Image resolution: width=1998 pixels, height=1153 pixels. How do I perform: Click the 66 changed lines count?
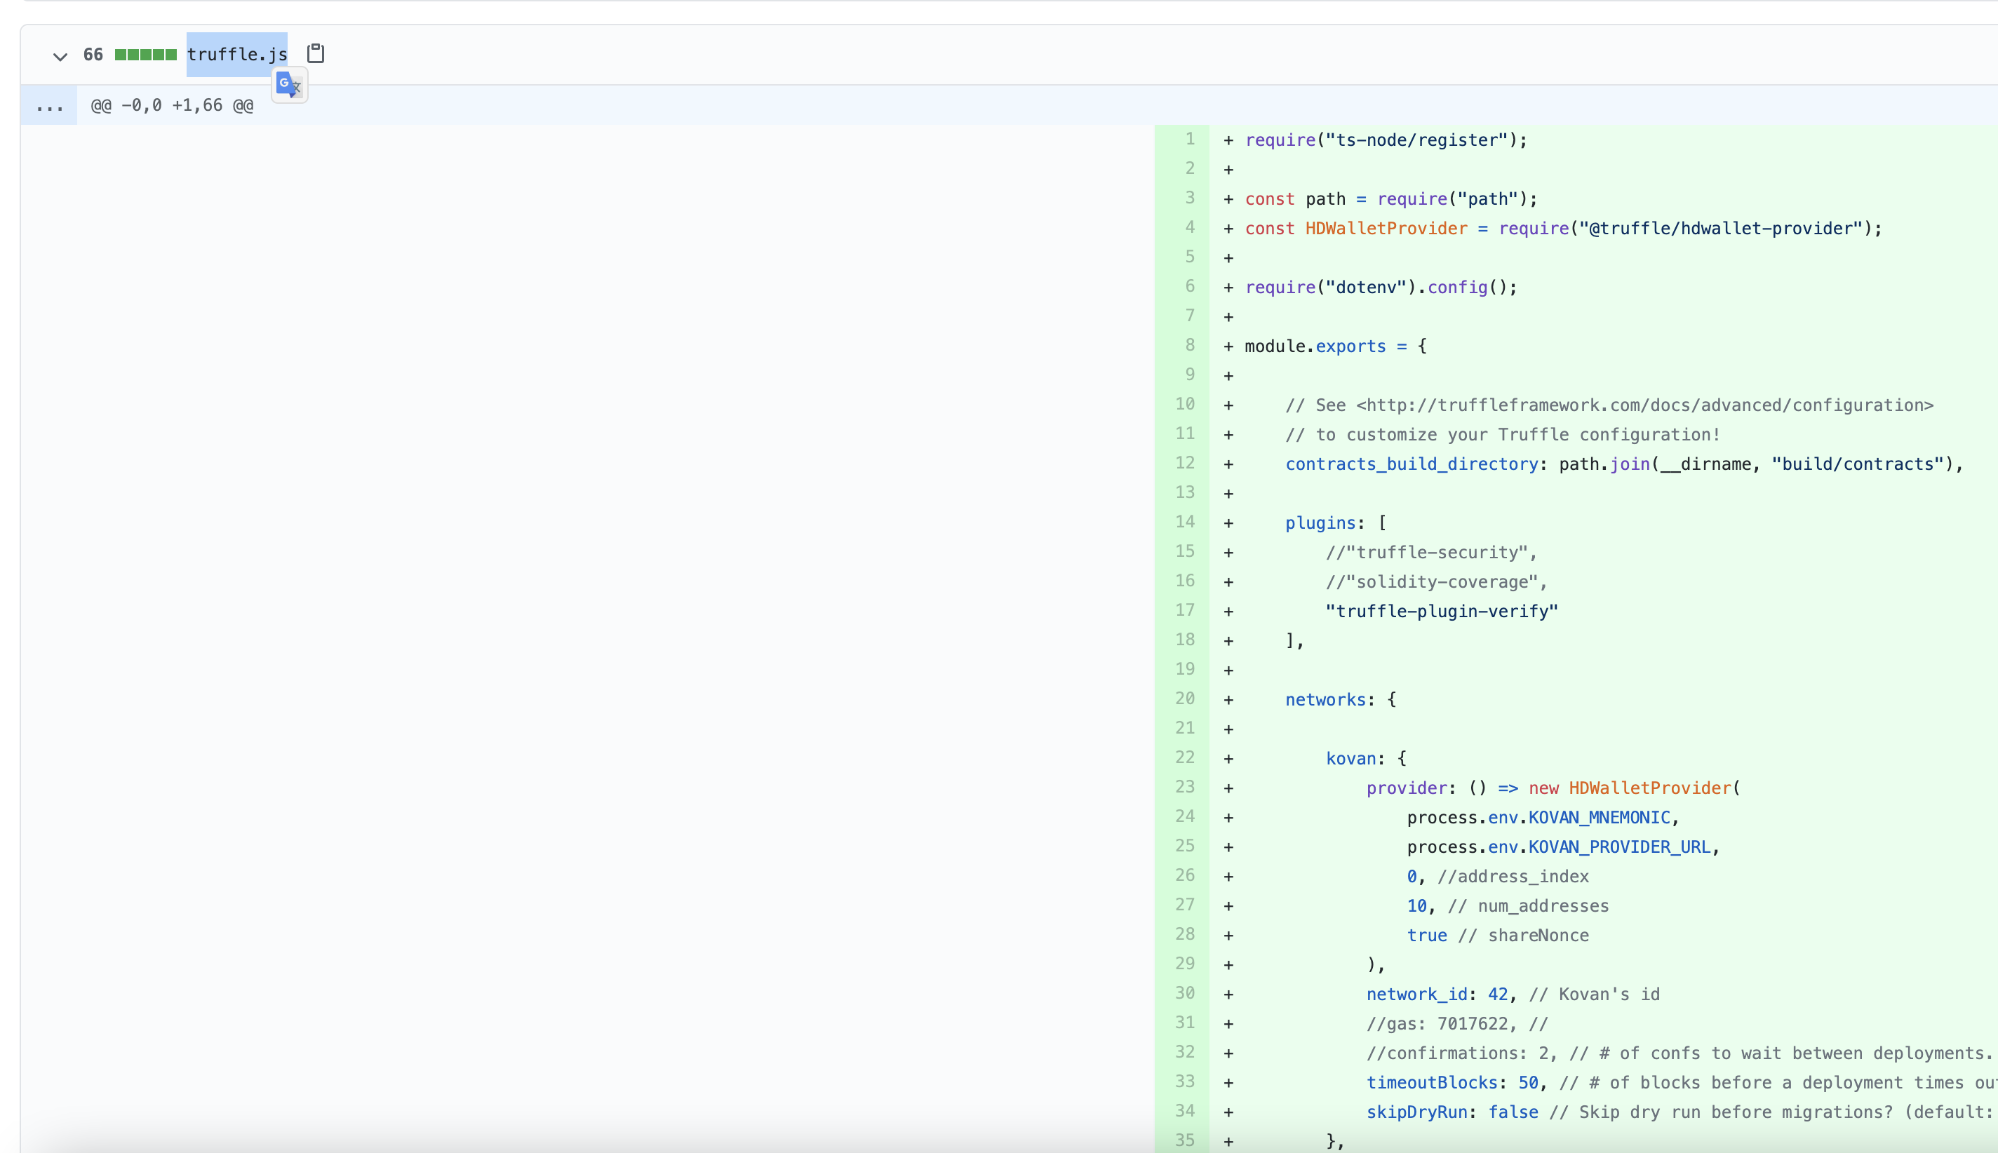(93, 55)
